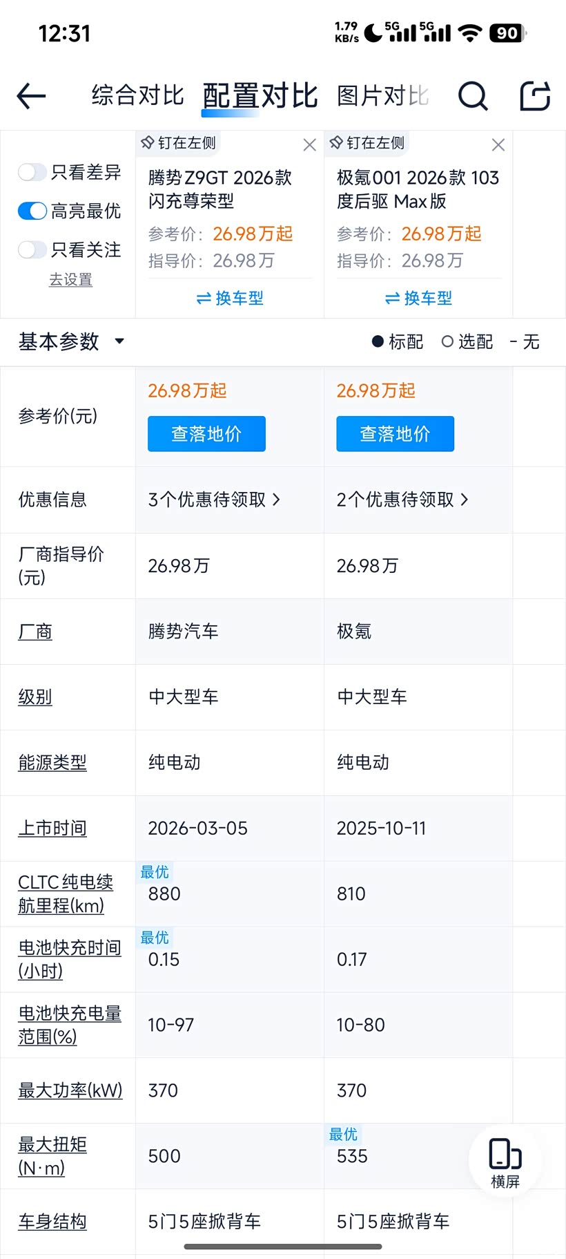Viewport: 566px width, 1259px height.
Task: Switch to landscape with 横屏 button
Action: coord(505,1162)
